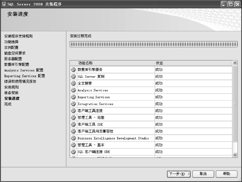Click success icon beside 客户端工具 SDK

(73, 124)
